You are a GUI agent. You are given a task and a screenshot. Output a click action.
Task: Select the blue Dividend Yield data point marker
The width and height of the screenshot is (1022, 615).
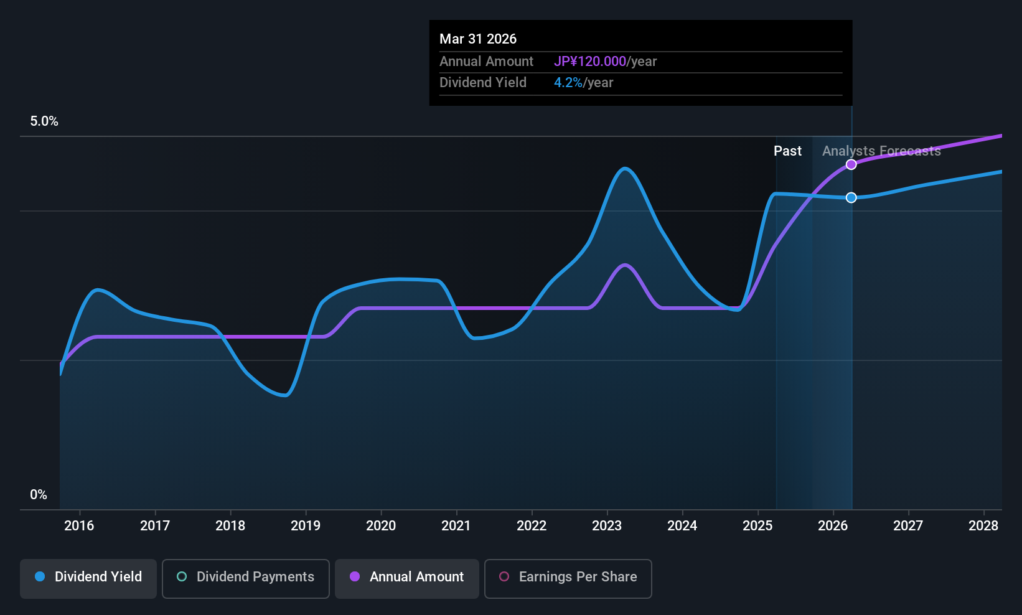click(851, 197)
